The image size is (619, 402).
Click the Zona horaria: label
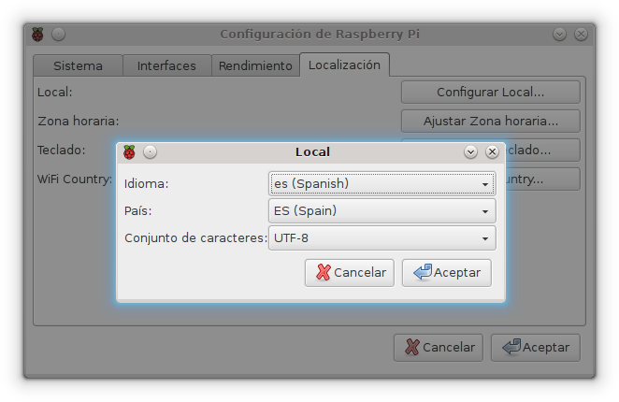pos(79,121)
